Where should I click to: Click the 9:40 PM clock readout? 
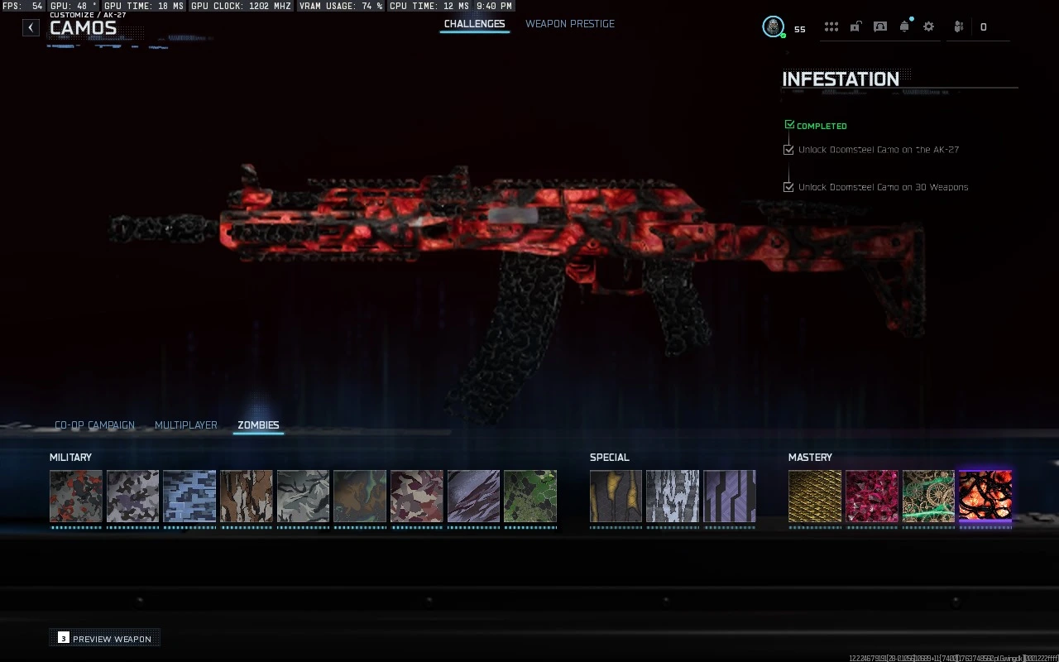point(494,6)
